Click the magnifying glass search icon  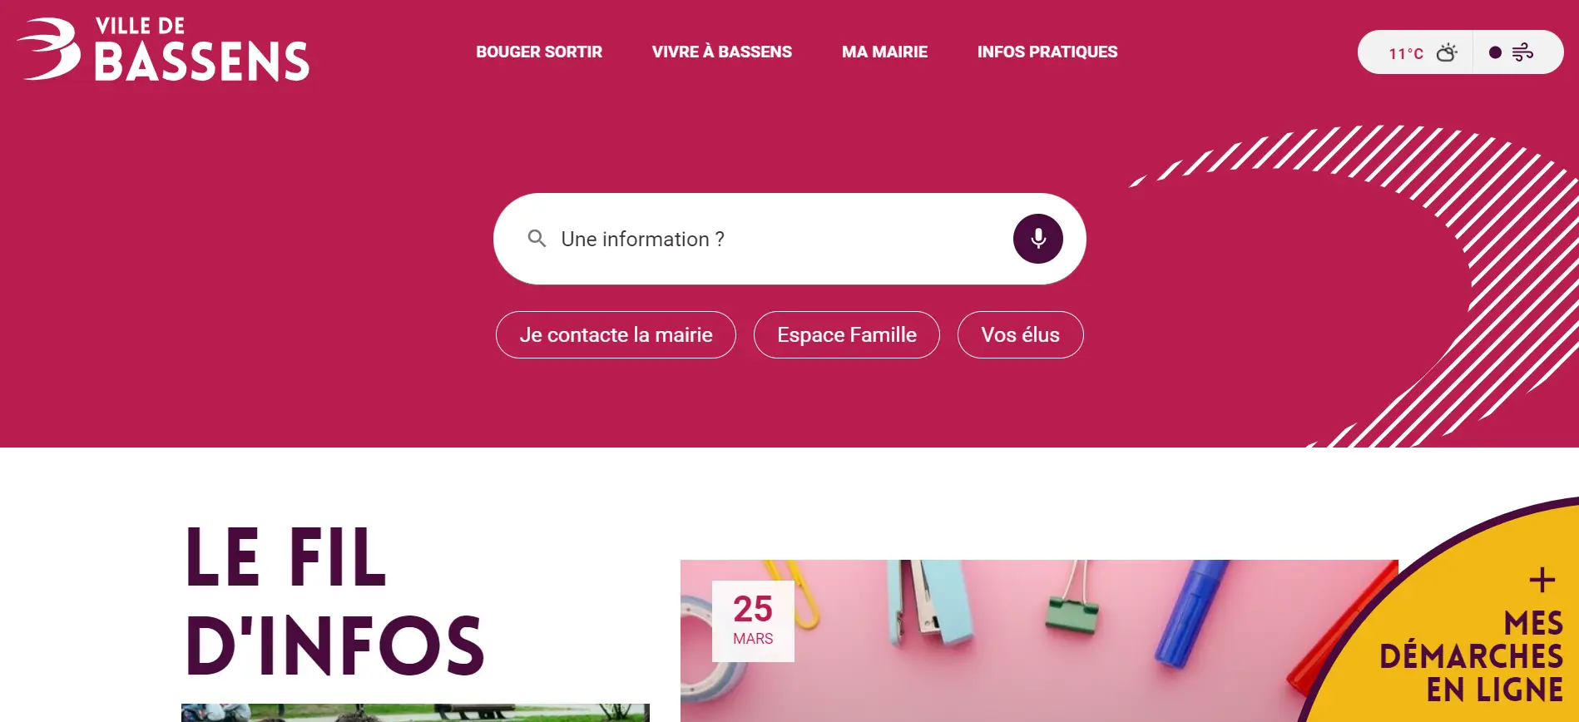pyautogui.click(x=537, y=239)
